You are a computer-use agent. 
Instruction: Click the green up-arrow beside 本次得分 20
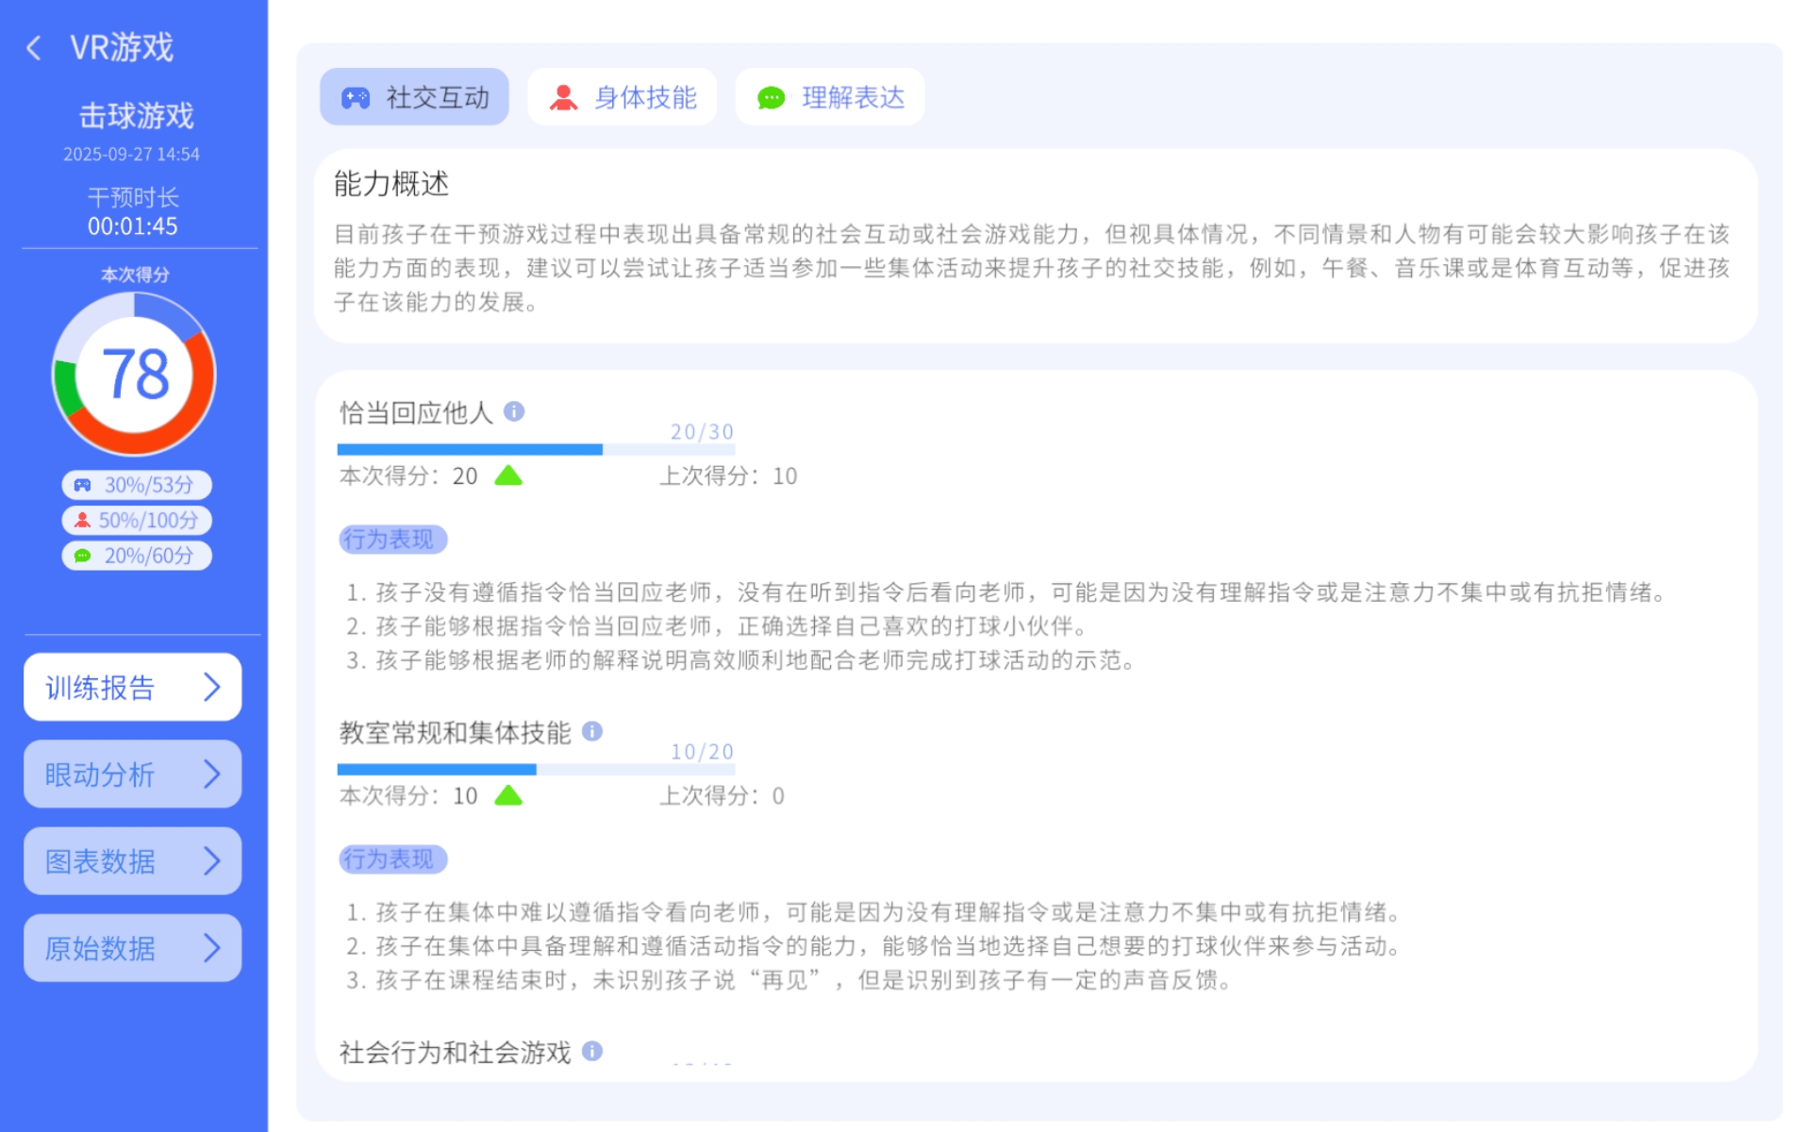tap(508, 475)
